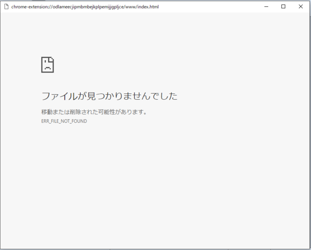Click the sad face error page icon

[x=47, y=65]
